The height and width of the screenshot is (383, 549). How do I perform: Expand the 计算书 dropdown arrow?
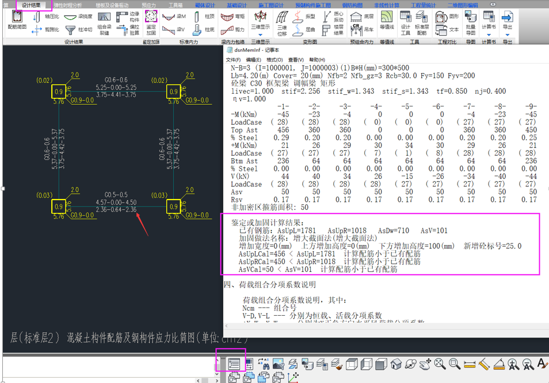[x=489, y=35]
